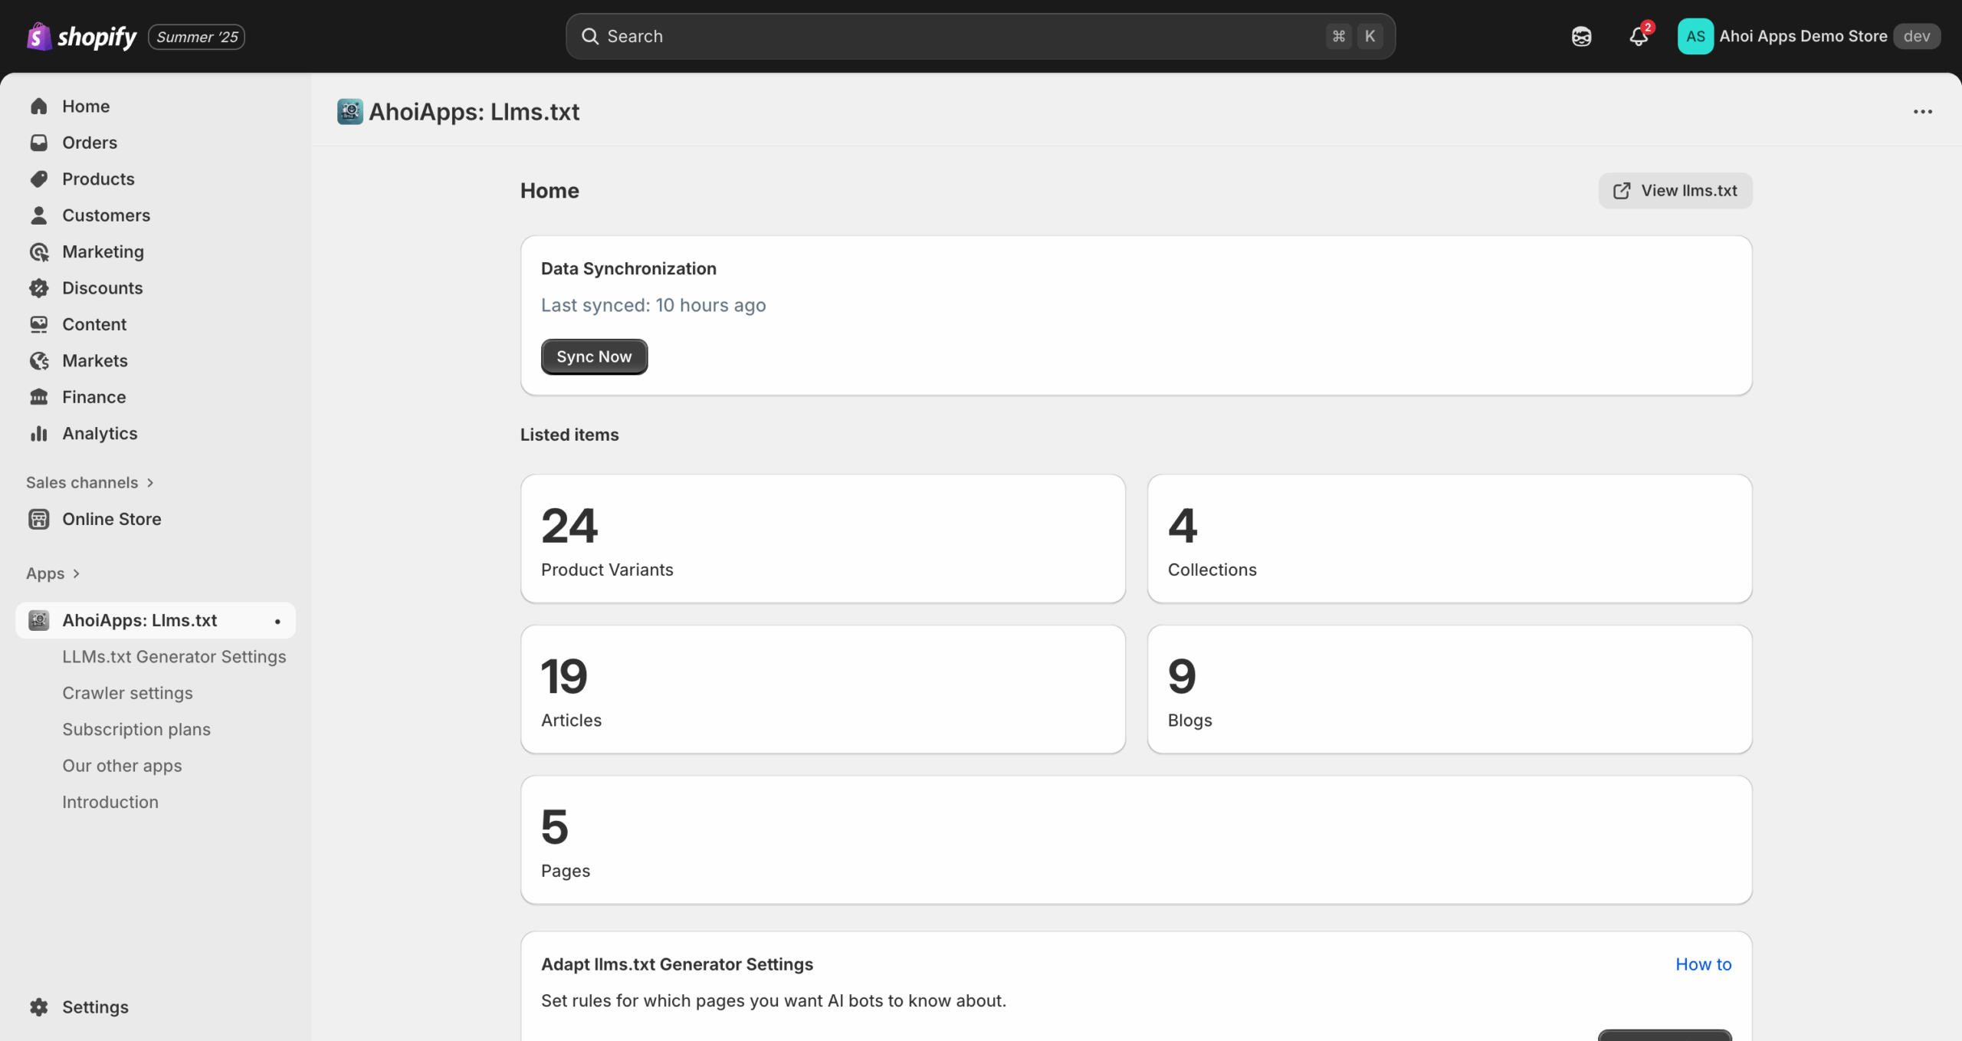Image resolution: width=1962 pixels, height=1041 pixels.
Task: Click the View llms.txt button
Action: click(x=1675, y=191)
